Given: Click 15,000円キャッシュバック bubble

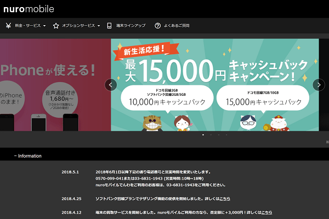Looking at the screenshot, I should coord(263,98).
